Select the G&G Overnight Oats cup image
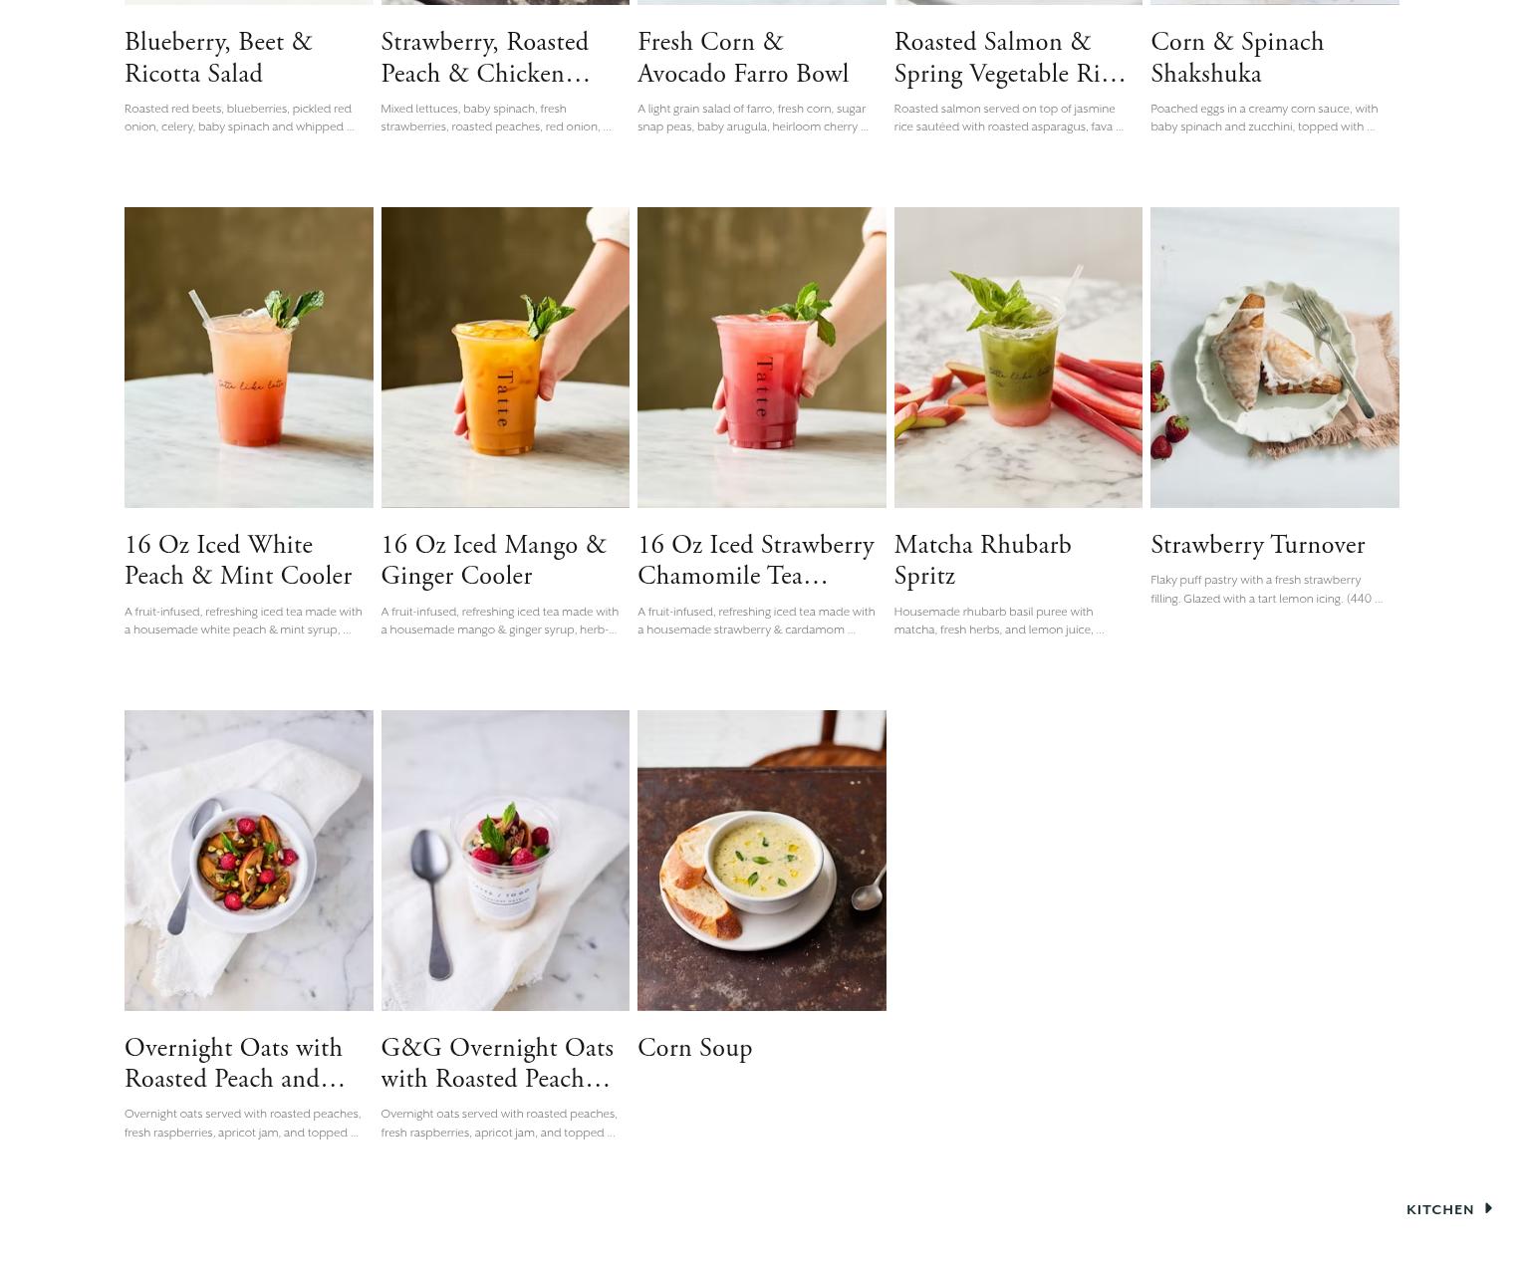The image size is (1524, 1268). (505, 861)
